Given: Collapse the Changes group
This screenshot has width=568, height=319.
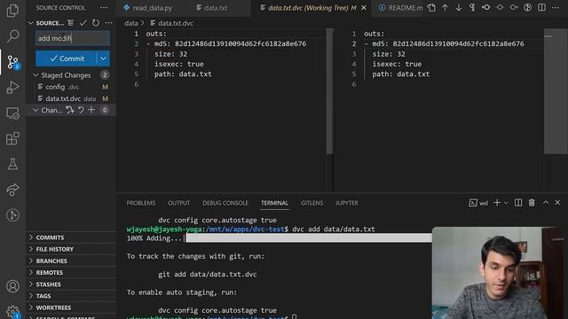Looking at the screenshot, I should point(35,110).
